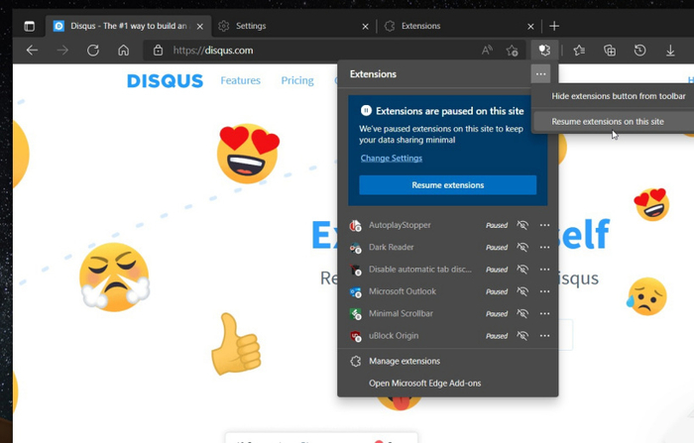Click the DISQUS logo

[166, 81]
